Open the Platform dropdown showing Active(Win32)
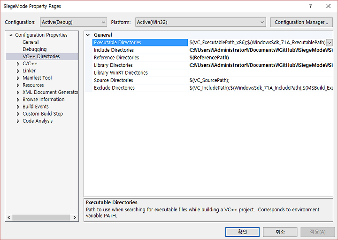The width and height of the screenshot is (338, 240). click(x=200, y=22)
